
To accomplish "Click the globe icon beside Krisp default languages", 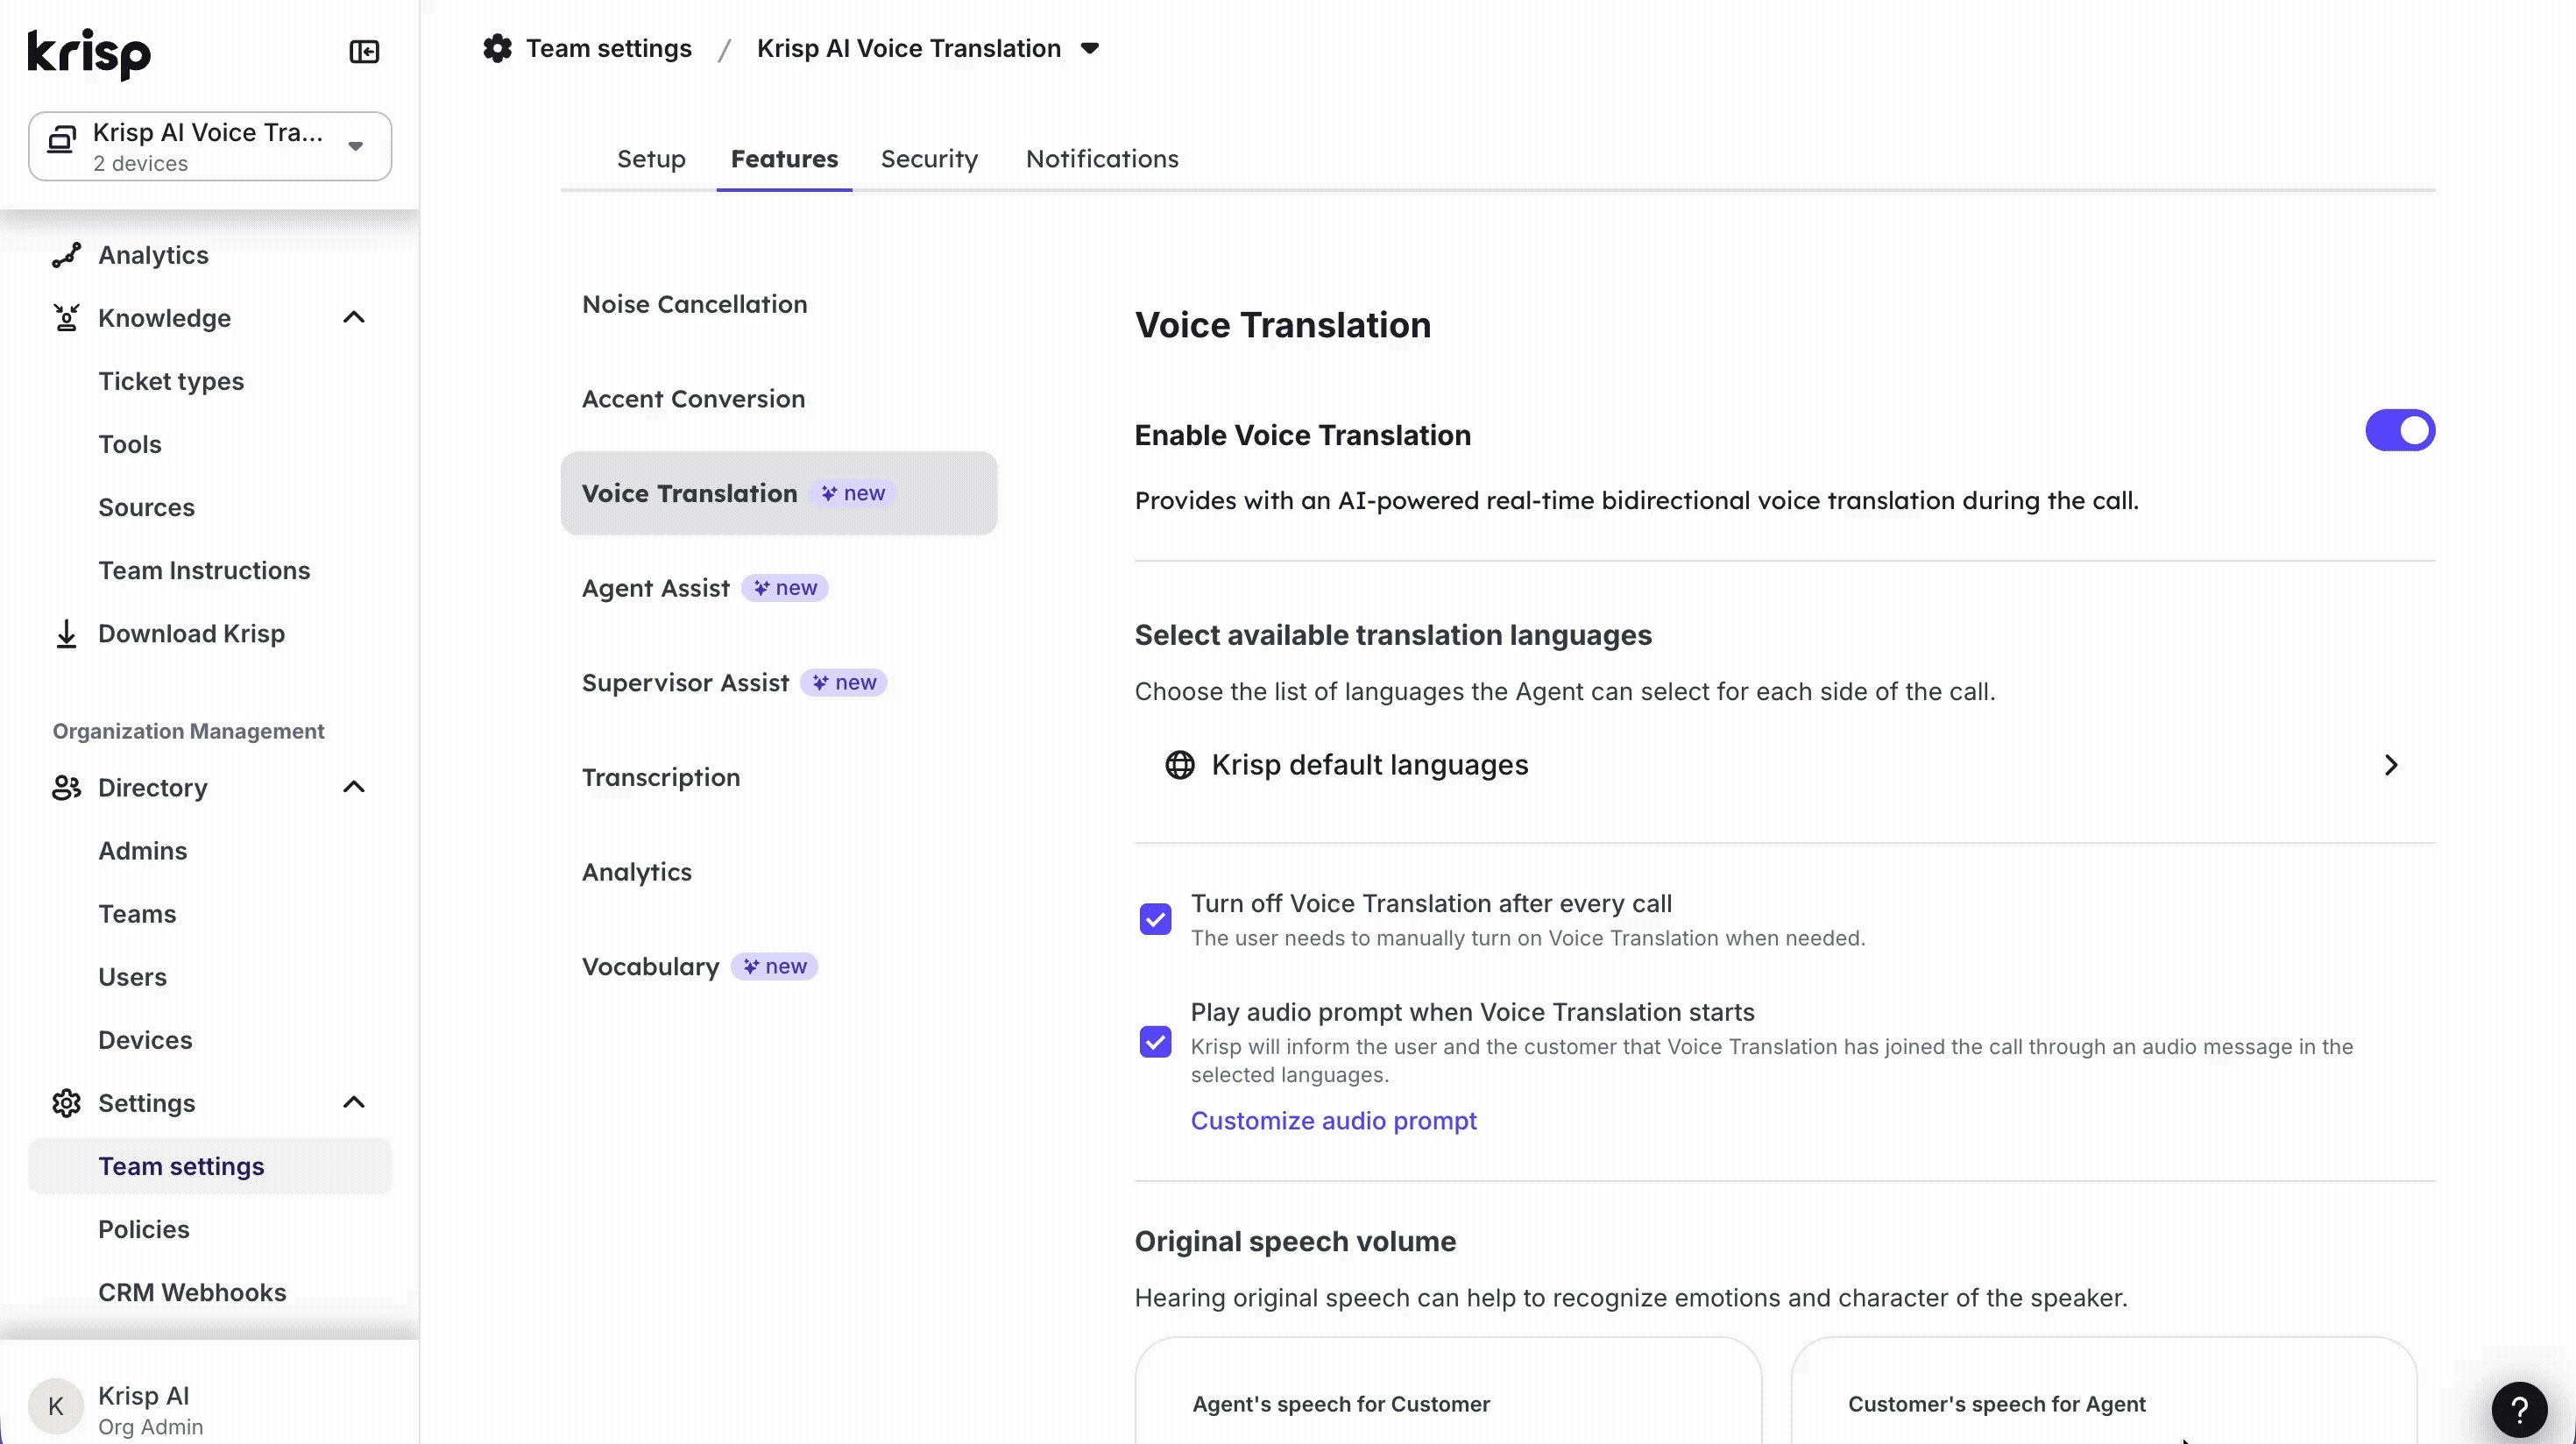I will coord(1180,765).
